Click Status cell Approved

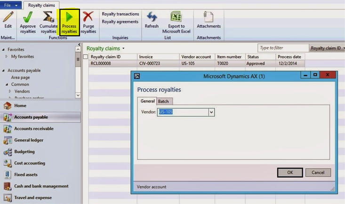pos(260,63)
